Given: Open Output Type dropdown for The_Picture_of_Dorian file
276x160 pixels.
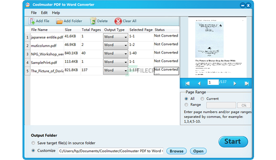Looking at the screenshot, I should [116, 70].
